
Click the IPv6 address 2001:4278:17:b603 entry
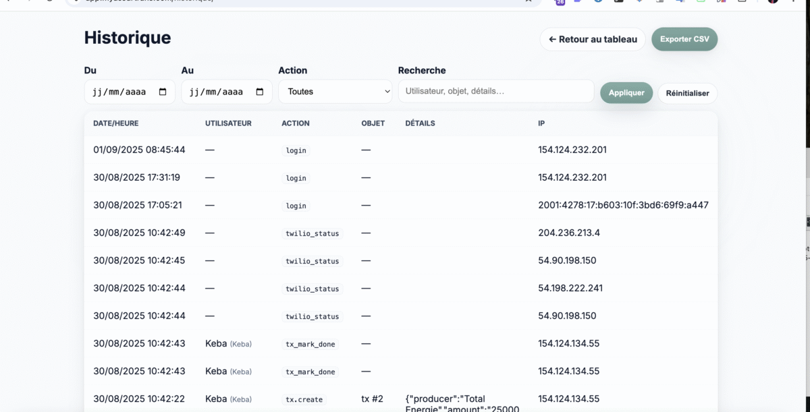pyautogui.click(x=623, y=205)
